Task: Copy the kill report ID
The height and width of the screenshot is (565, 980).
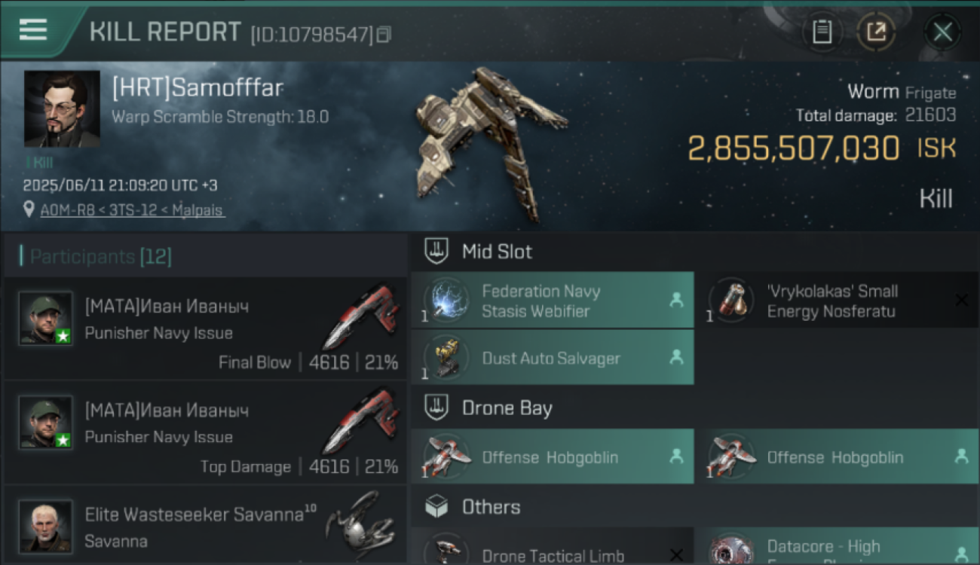Action: point(384,35)
